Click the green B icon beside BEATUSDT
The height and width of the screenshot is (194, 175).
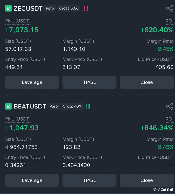pyautogui.click(x=8, y=106)
